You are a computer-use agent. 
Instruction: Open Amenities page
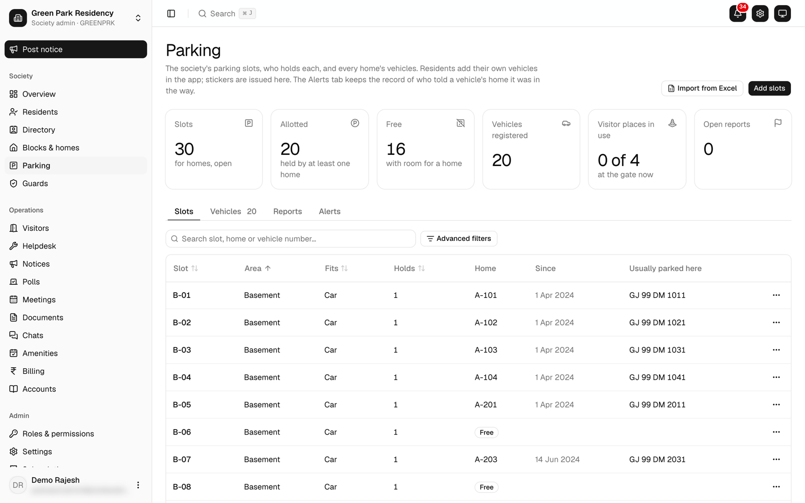click(75, 353)
